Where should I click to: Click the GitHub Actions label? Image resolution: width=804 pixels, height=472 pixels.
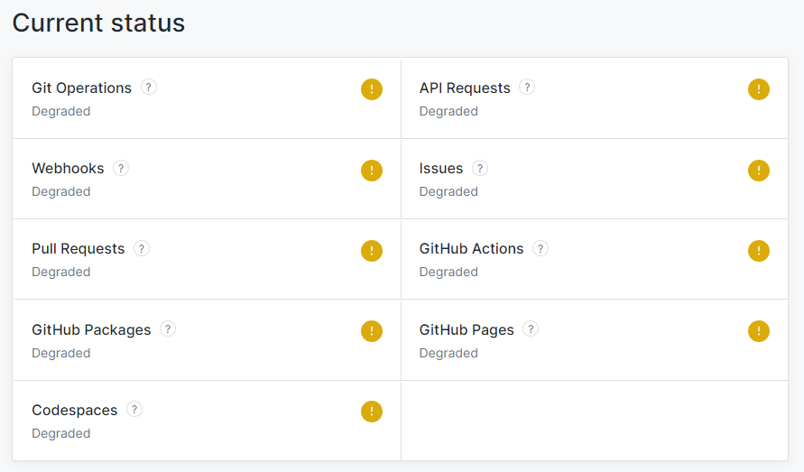(x=471, y=249)
